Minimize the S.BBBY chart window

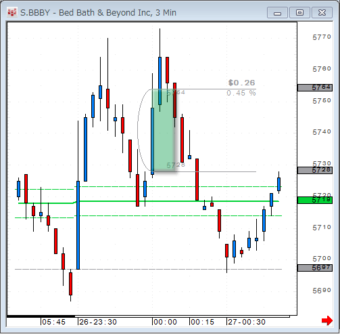click(277, 12)
